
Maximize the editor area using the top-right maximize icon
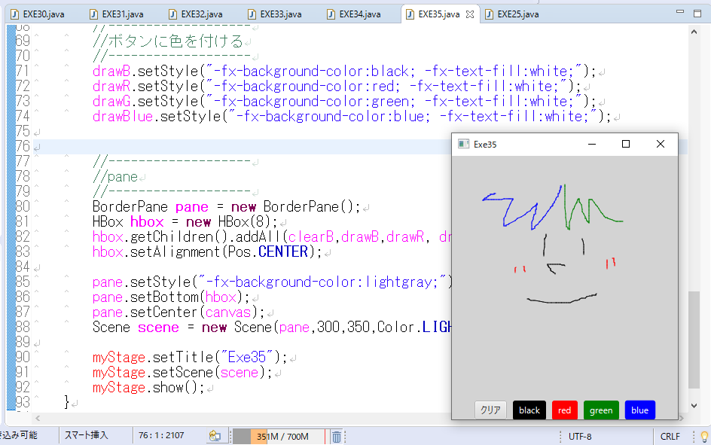(697, 13)
